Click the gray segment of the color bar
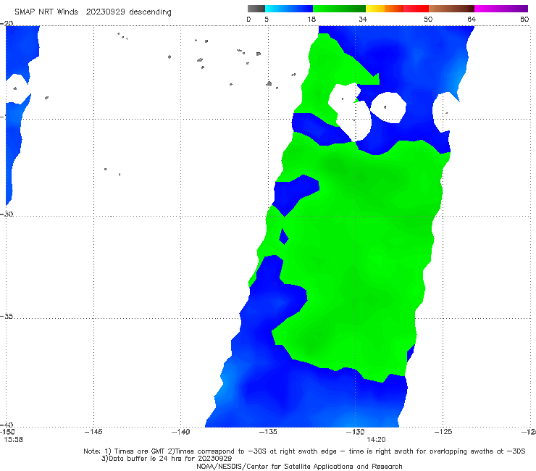Screen dimensions: 536x471 [256, 9]
